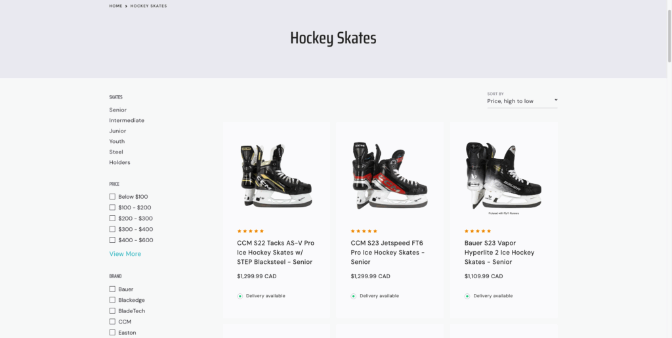Click the CCM Jetspeed FT6 Pro skate image
The height and width of the screenshot is (338, 672).
390,176
